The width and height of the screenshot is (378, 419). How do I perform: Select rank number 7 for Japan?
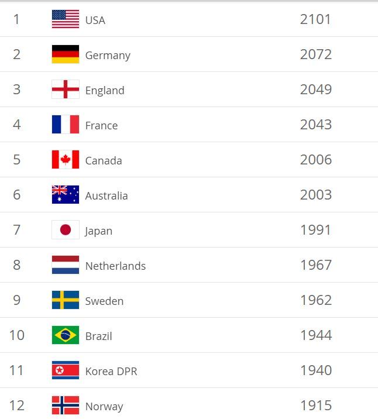point(16,230)
